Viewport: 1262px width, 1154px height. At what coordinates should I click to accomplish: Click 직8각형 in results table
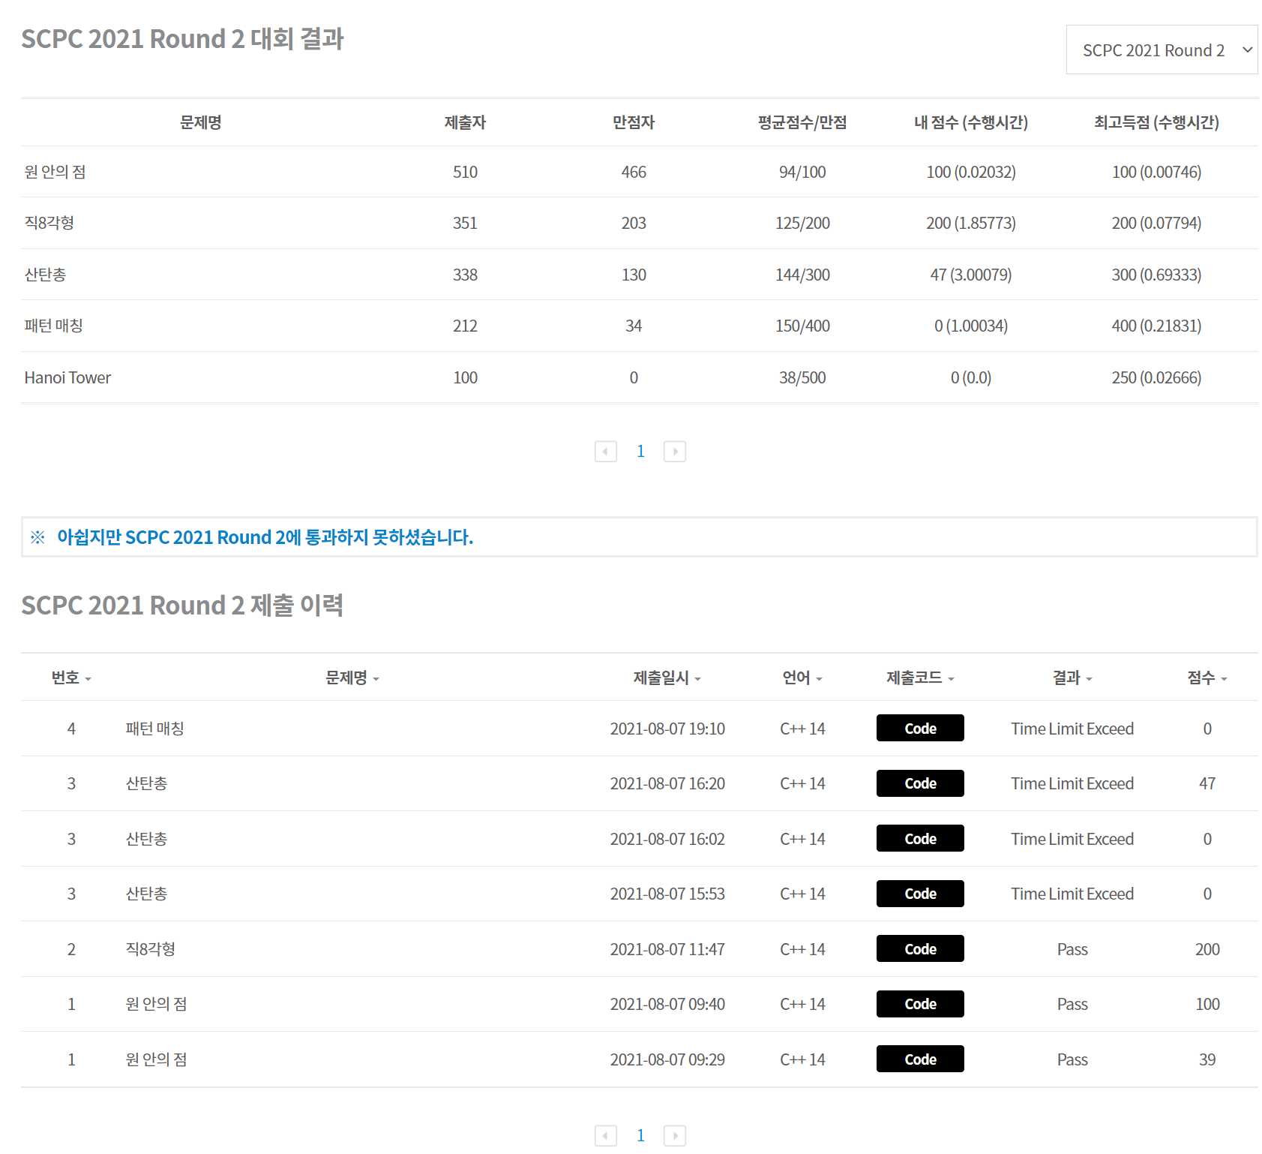point(49,223)
